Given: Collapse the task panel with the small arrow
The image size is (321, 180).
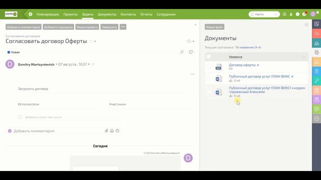Looking at the screenshot, I should pyautogui.click(x=195, y=24).
